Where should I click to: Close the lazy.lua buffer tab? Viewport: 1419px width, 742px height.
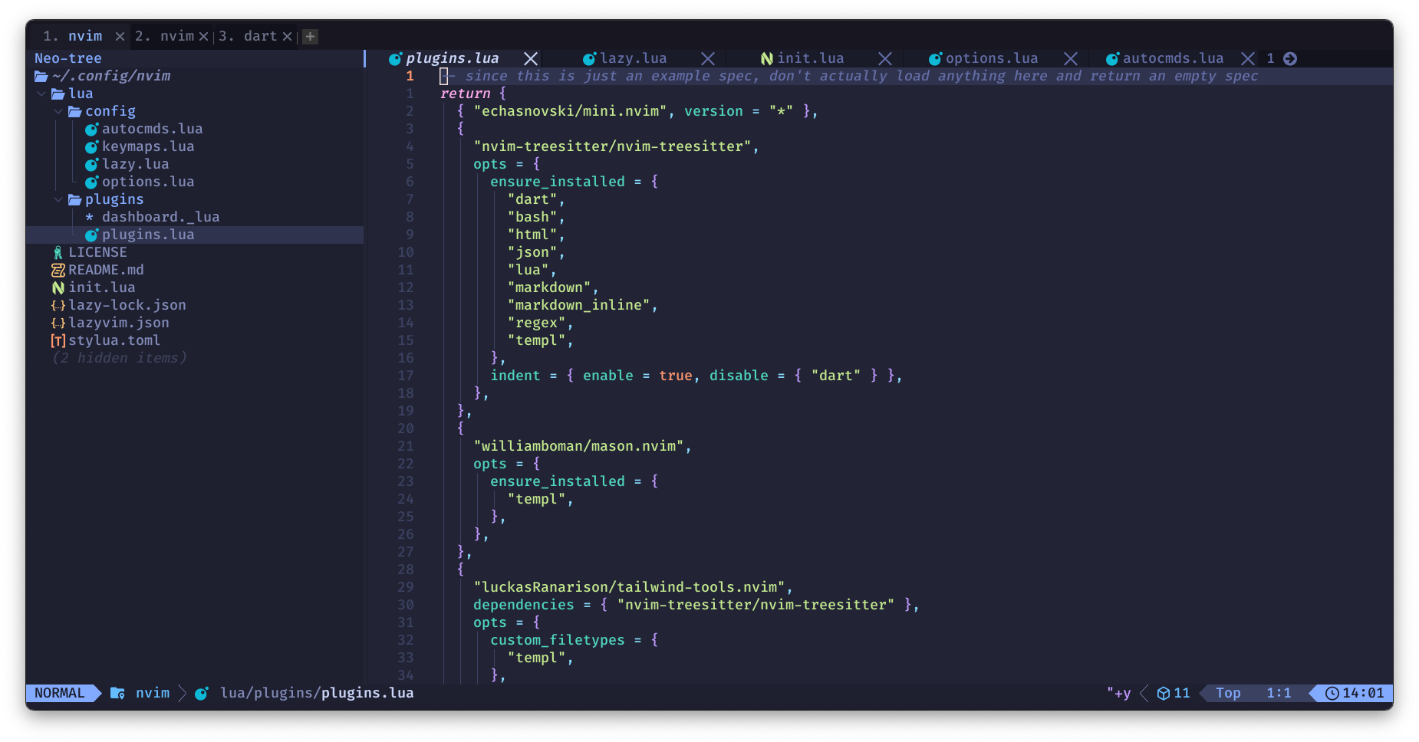tap(707, 58)
